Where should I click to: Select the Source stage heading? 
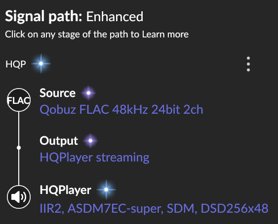point(57,93)
